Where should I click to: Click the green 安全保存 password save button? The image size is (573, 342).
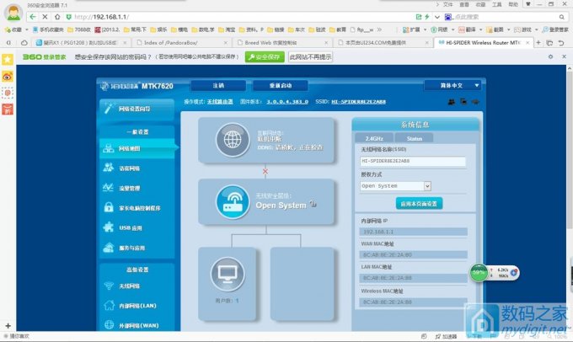pos(265,56)
